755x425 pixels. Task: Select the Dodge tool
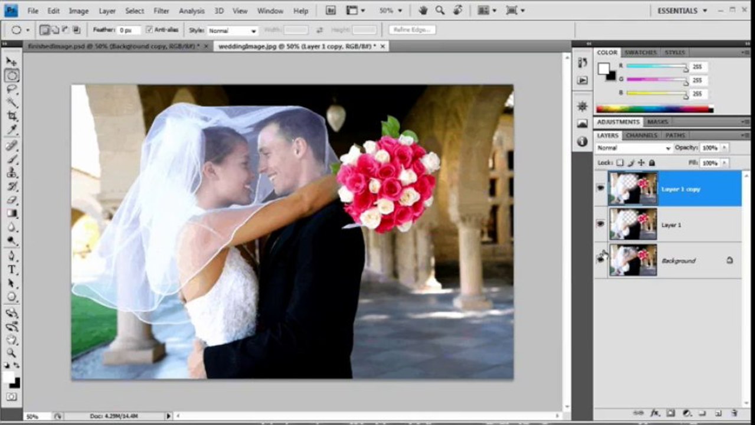(x=12, y=241)
